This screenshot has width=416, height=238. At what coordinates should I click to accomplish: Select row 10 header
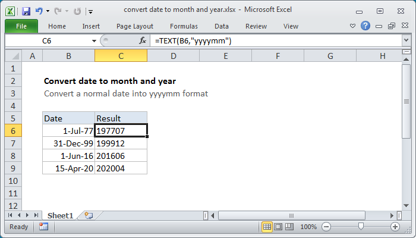tap(13, 181)
